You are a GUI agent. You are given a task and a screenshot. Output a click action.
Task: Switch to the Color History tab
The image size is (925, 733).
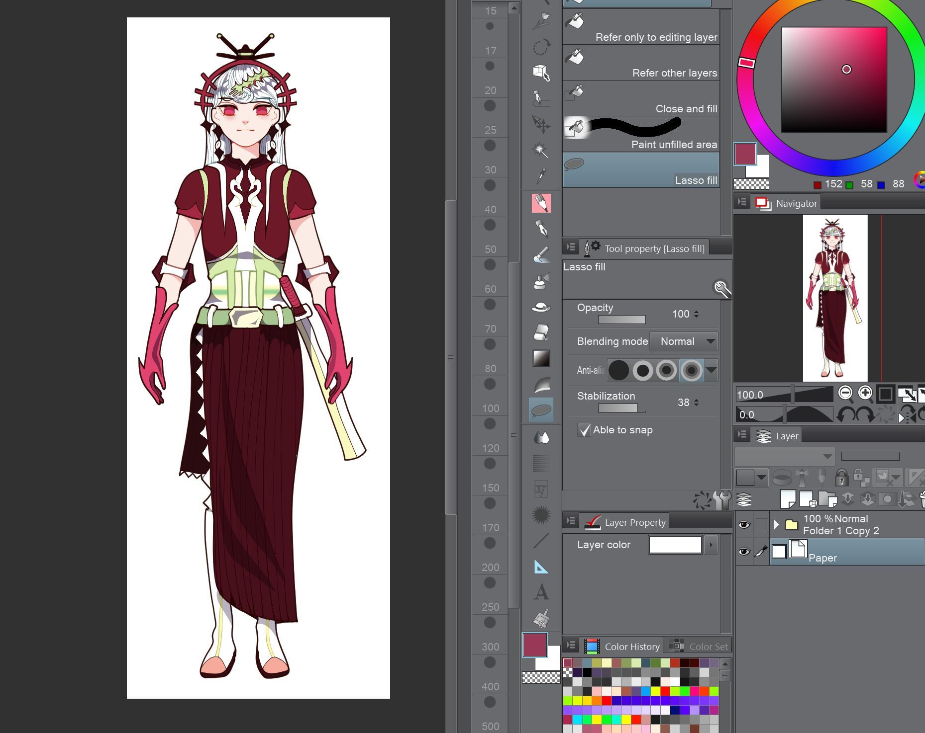(622, 647)
